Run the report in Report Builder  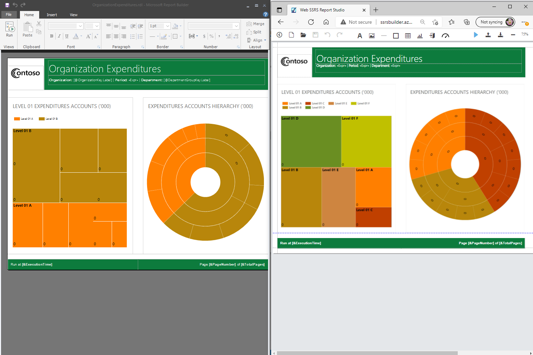[9, 30]
